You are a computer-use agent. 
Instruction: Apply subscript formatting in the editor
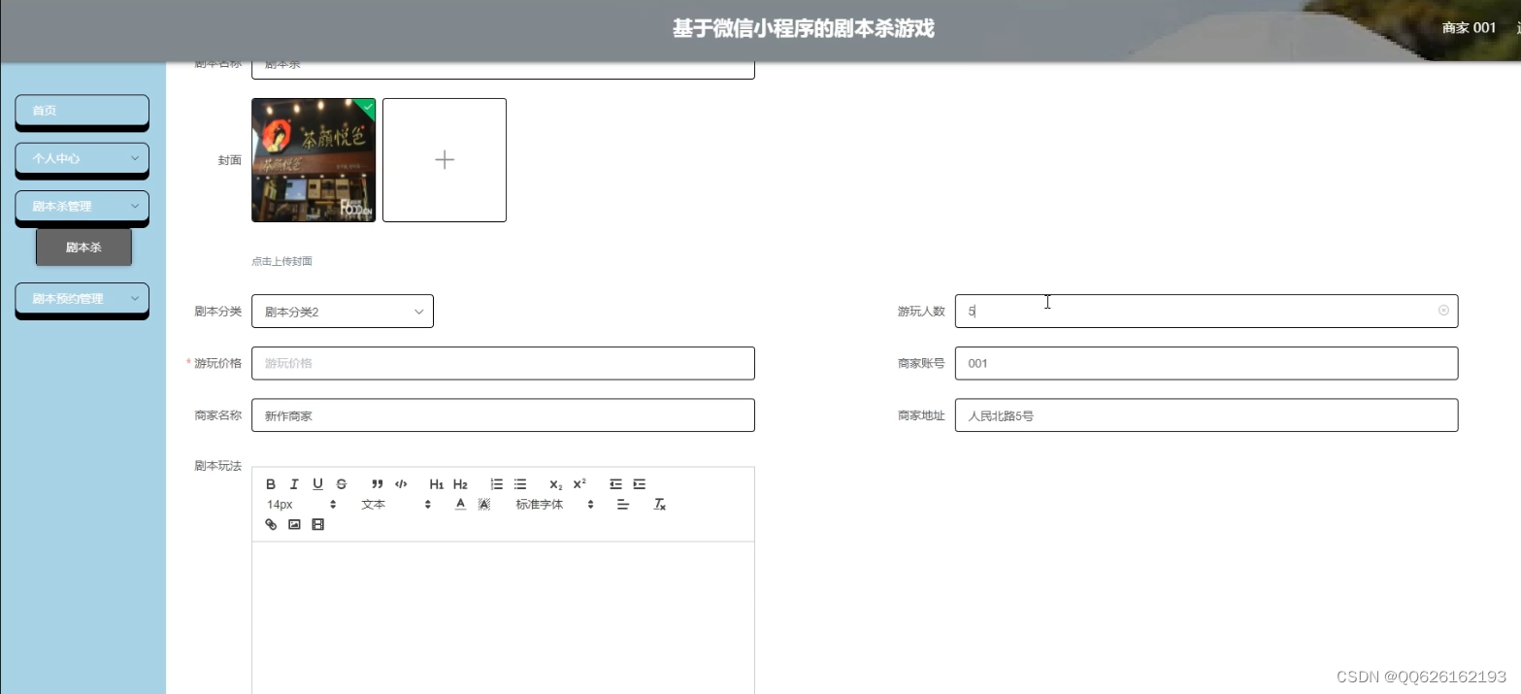553,483
